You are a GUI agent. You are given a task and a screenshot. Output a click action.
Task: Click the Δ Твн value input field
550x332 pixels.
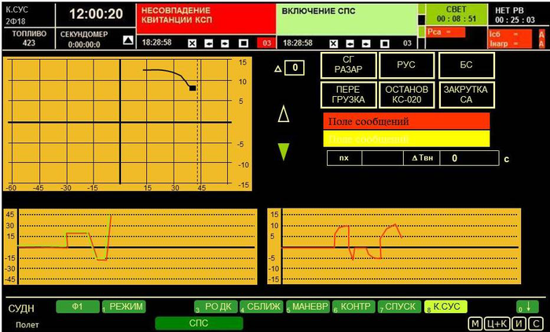pyautogui.click(x=467, y=158)
